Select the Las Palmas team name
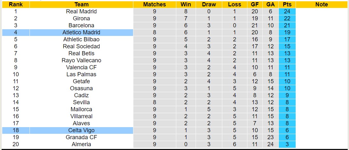 coord(81,74)
